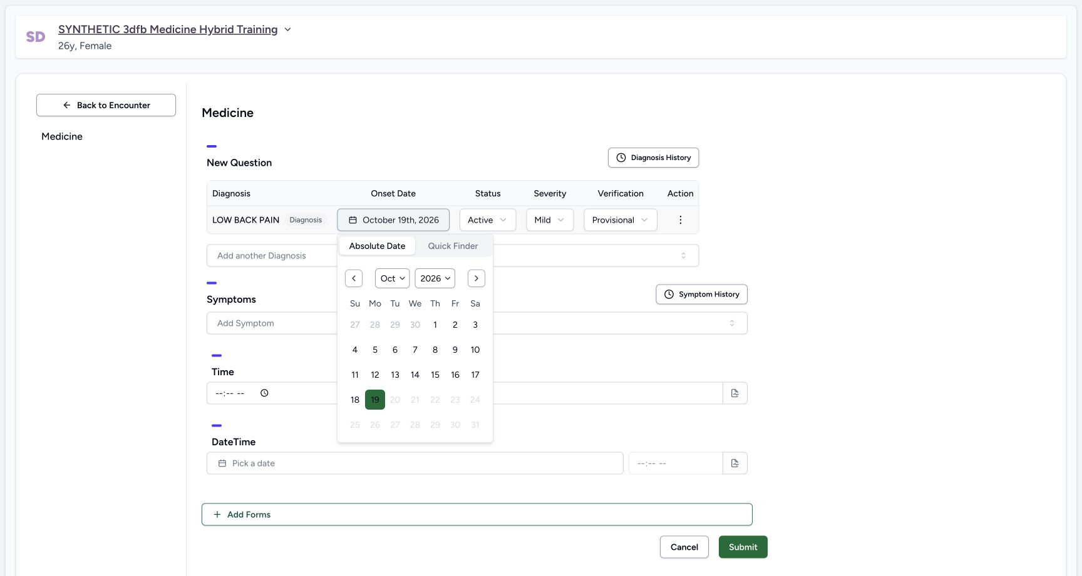This screenshot has width=1082, height=576.
Task: Open the Verification dropdown showing Provisional
Action: coord(621,220)
